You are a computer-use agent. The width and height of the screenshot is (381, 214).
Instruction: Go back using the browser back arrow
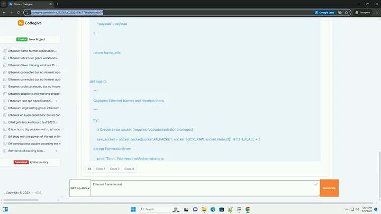tap(4, 12)
